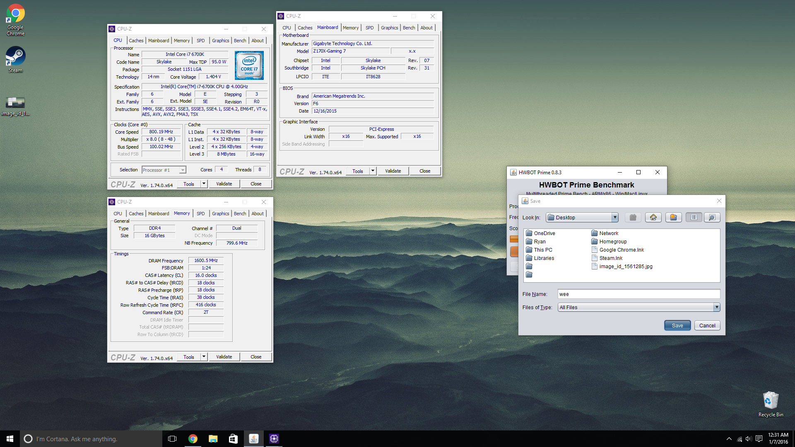Close the Save dialog with X
This screenshot has height=447, width=795.
pos(719,201)
